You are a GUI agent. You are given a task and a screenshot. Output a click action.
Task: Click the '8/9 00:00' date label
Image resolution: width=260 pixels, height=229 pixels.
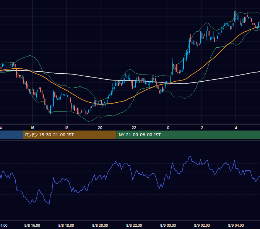[x=168, y=225]
